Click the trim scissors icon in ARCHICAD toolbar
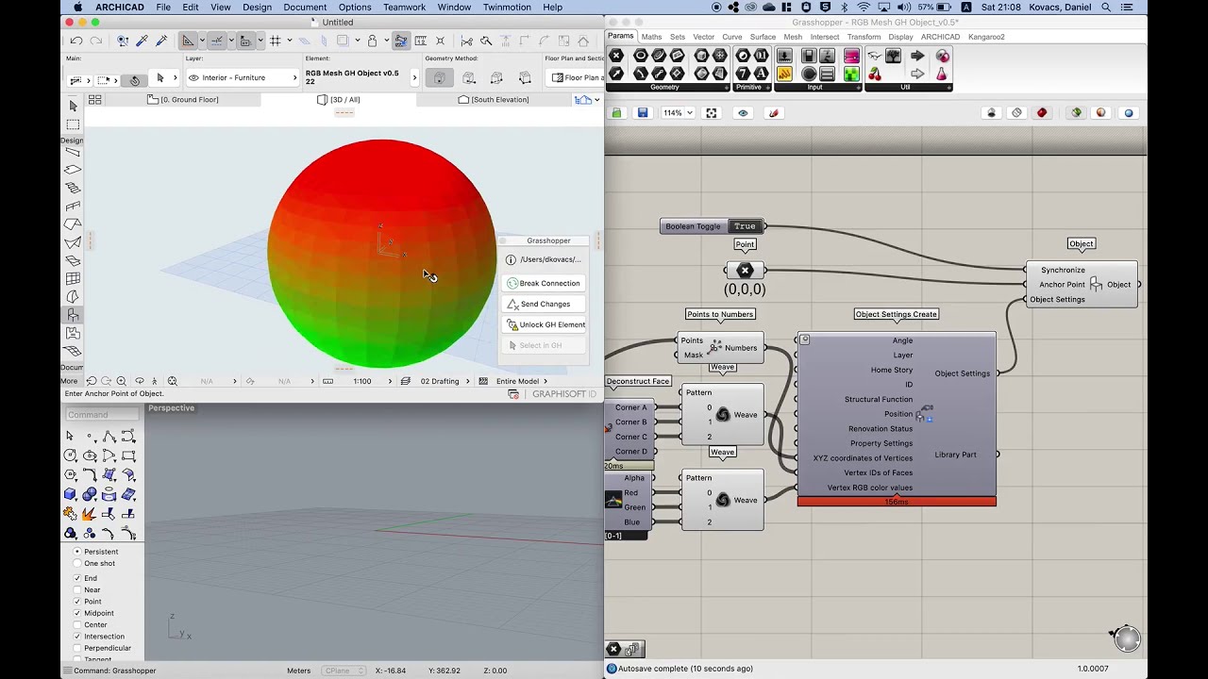 466,41
